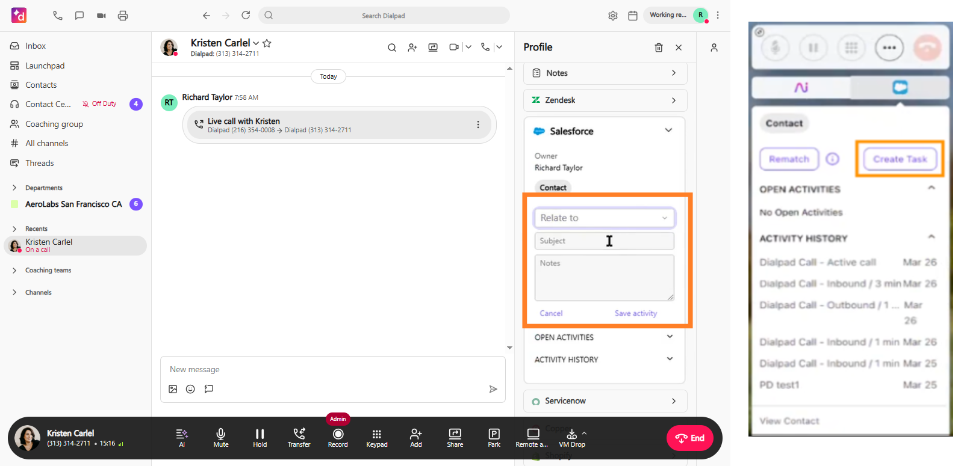This screenshot has height=466, width=958.
Task: Open the calendar icon
Action: (633, 16)
